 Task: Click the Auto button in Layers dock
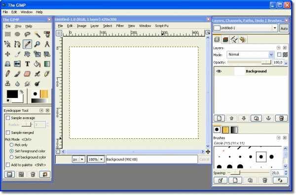[284, 28]
